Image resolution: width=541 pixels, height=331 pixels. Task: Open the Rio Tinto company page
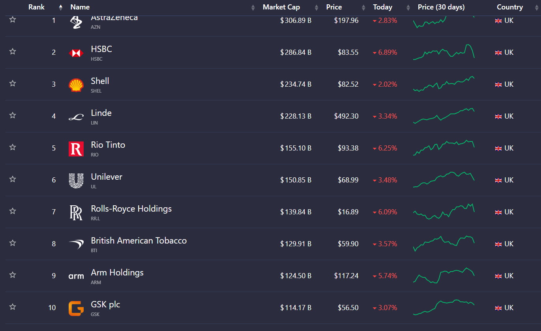108,145
